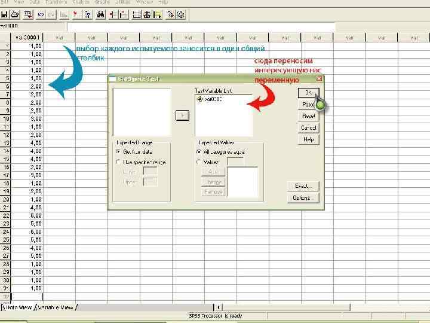The image size is (430, 323).
Task: Click the Weight Cases scale icon
Action: click(147, 14)
